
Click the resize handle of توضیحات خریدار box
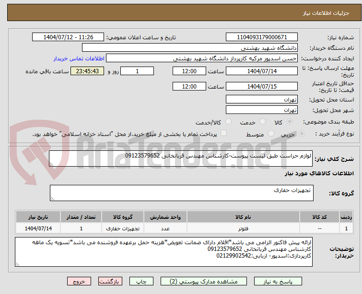click(18, 264)
